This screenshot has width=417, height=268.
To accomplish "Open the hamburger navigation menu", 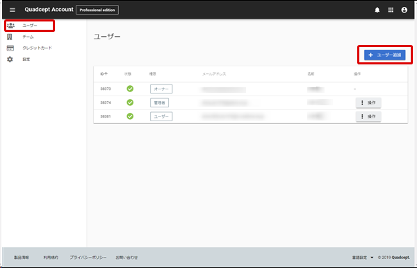I will pyautogui.click(x=13, y=10).
